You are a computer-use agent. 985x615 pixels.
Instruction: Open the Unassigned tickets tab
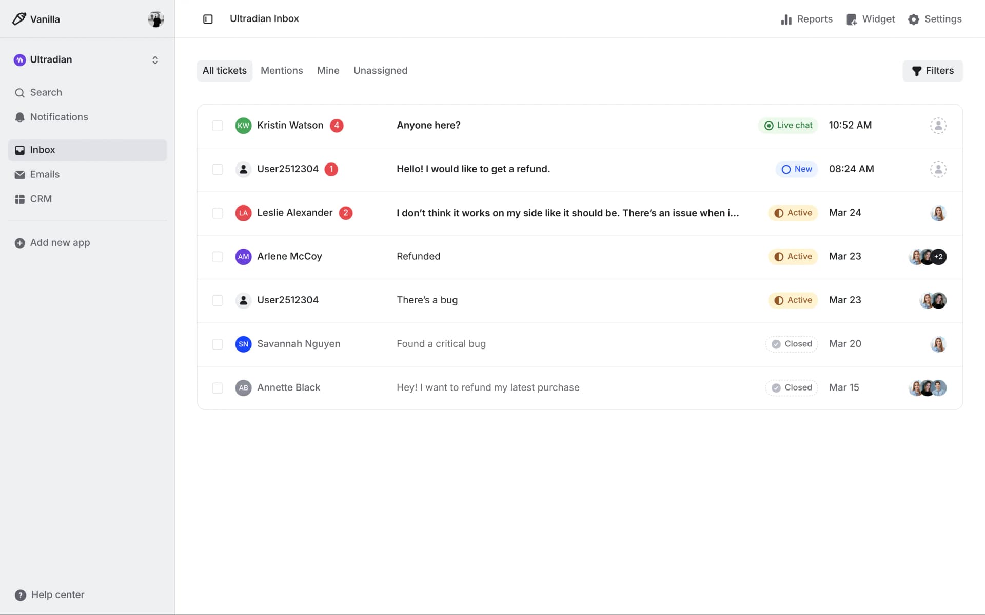click(380, 70)
